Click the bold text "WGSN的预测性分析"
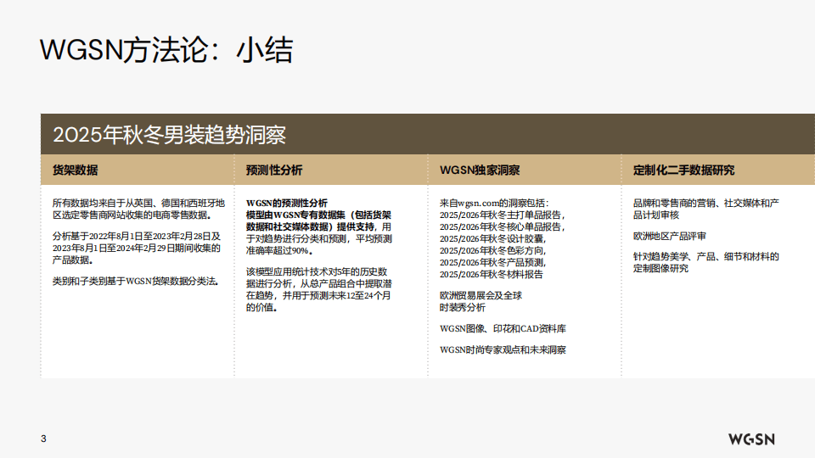The height and width of the screenshot is (458, 815). pyautogui.click(x=286, y=203)
